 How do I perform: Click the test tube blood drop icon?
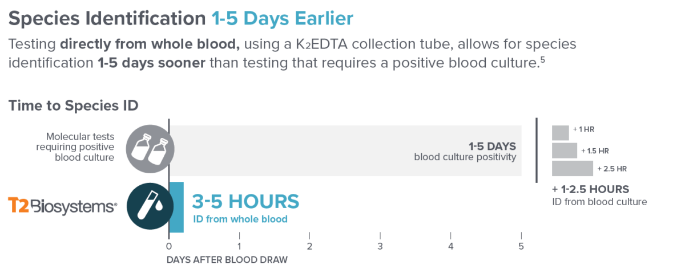pyautogui.click(x=150, y=207)
